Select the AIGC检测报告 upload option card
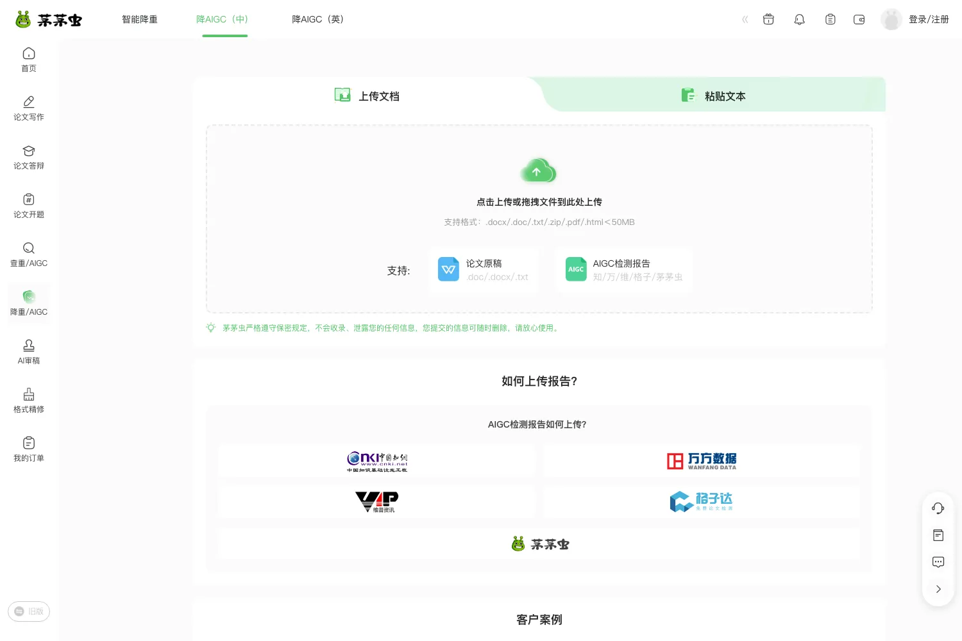Image resolution: width=962 pixels, height=641 pixels. coord(624,270)
